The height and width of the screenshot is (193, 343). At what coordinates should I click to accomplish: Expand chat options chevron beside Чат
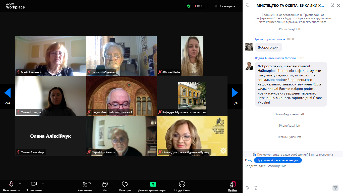tap(112, 183)
